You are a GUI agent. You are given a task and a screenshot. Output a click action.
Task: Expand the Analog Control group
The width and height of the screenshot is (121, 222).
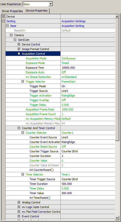click(19, 202)
